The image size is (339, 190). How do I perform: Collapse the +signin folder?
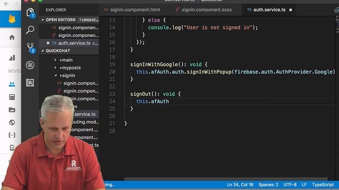tap(67, 75)
